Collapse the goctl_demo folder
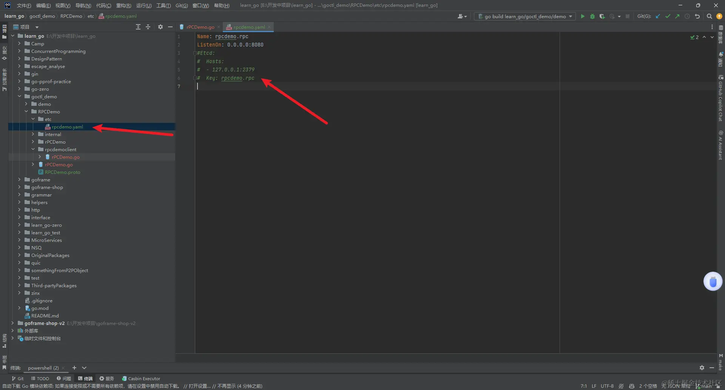 point(19,96)
